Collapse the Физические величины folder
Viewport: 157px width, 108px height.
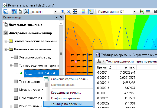pyautogui.click(x=6, y=49)
